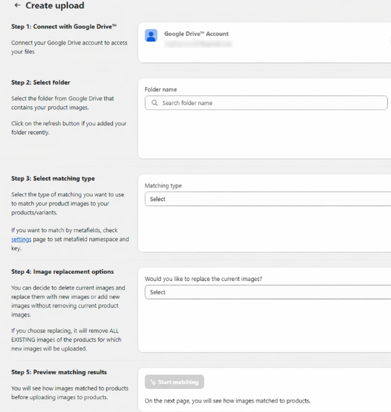Open the settings page link

click(x=21, y=239)
